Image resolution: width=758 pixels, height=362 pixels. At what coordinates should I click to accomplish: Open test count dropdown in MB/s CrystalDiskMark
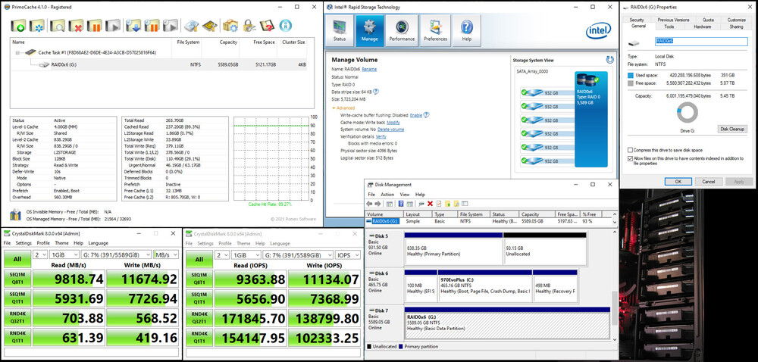[x=40, y=254]
